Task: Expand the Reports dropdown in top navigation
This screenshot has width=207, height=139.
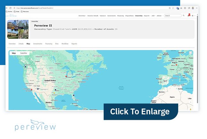Action: click(x=147, y=15)
